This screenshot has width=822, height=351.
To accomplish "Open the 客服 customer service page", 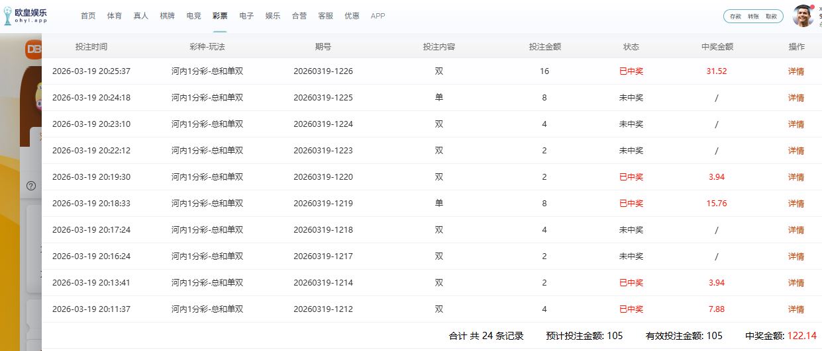I will (x=325, y=16).
